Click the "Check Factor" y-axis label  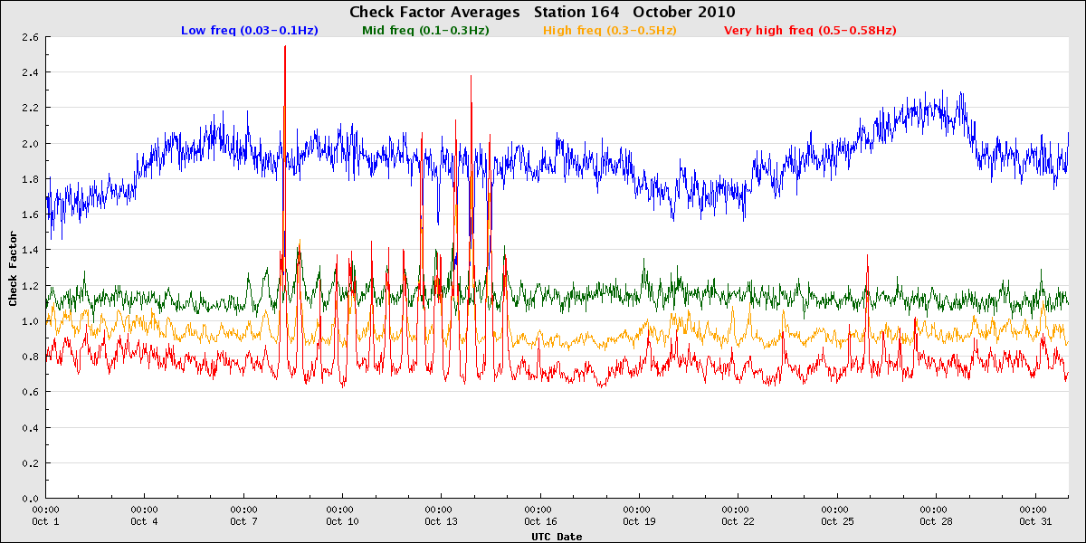coord(13,268)
